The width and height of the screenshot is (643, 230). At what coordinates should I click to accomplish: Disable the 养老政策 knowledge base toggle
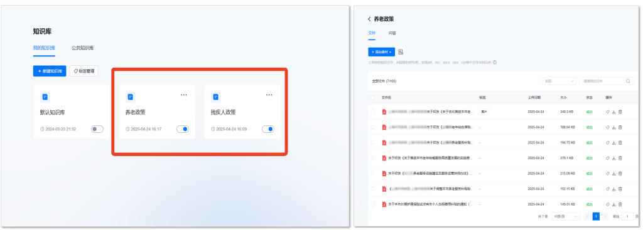tap(183, 129)
